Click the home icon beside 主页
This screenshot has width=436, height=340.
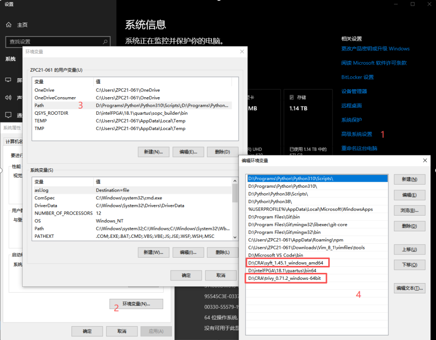tap(9, 25)
